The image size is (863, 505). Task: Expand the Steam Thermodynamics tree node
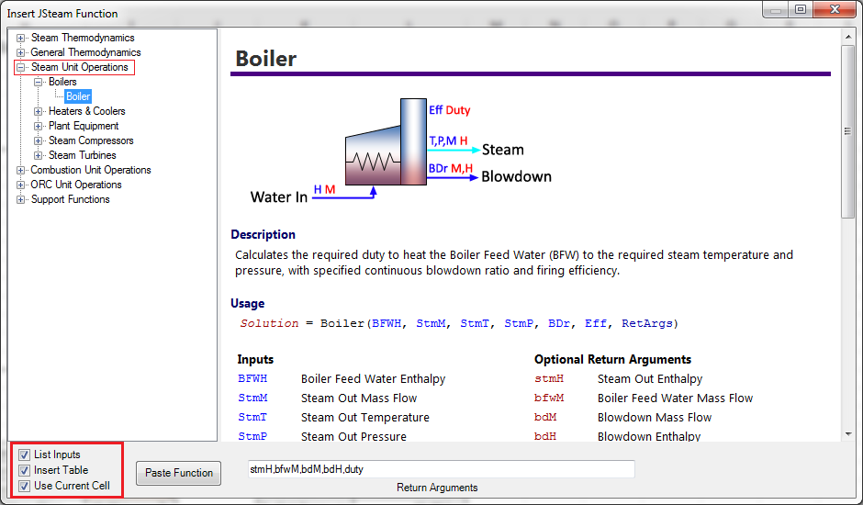tap(20, 38)
